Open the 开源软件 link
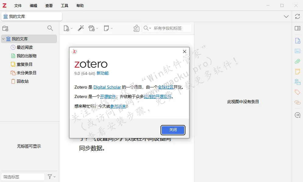The height and width of the screenshot is (182, 303). point(108,96)
